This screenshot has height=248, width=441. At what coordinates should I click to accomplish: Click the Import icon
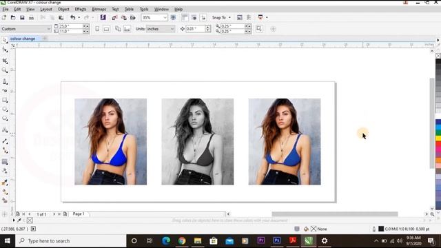(x=114, y=17)
